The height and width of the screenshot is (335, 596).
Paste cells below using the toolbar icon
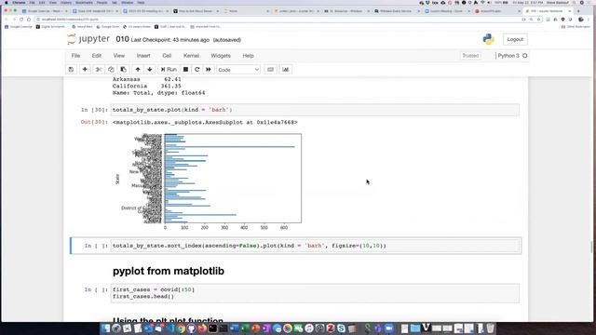123,70
